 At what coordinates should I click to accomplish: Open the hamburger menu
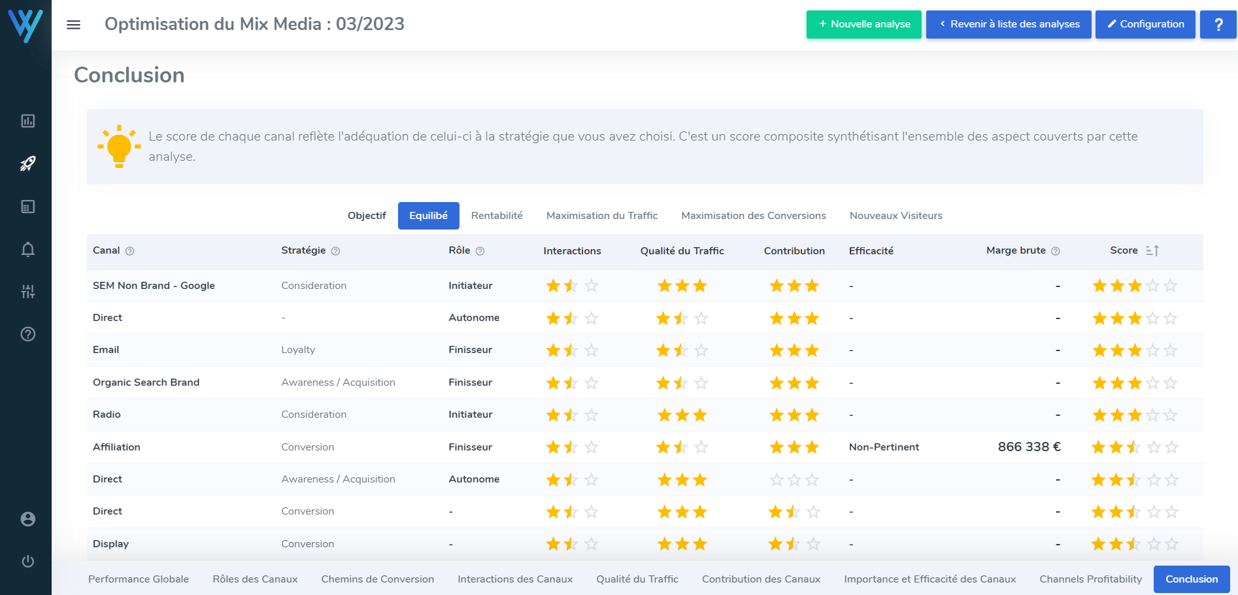tap(73, 25)
